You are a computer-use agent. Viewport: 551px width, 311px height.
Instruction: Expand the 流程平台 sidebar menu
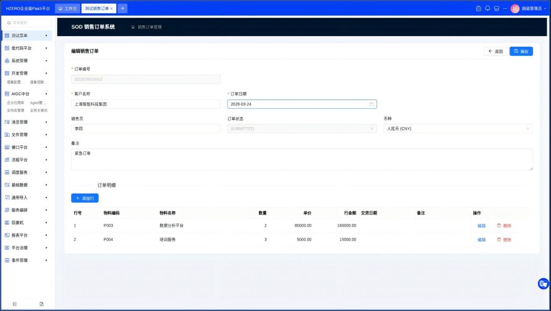tap(26, 160)
